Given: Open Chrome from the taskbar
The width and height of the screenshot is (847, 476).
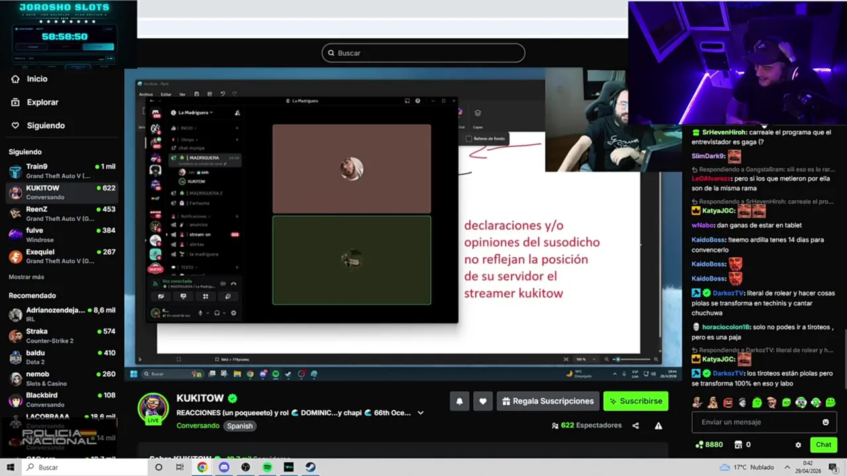Looking at the screenshot, I should pyautogui.click(x=202, y=467).
